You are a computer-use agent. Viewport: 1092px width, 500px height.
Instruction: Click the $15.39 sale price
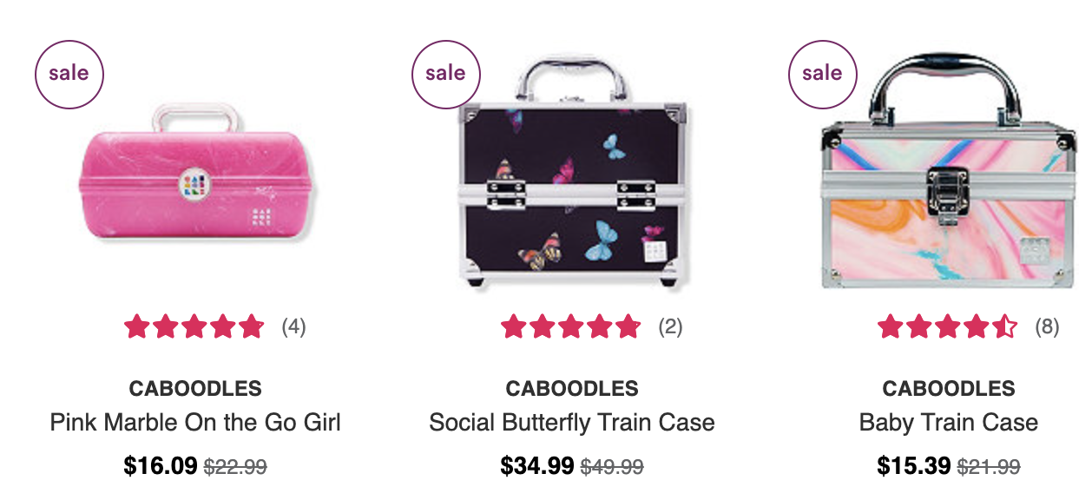point(914,466)
